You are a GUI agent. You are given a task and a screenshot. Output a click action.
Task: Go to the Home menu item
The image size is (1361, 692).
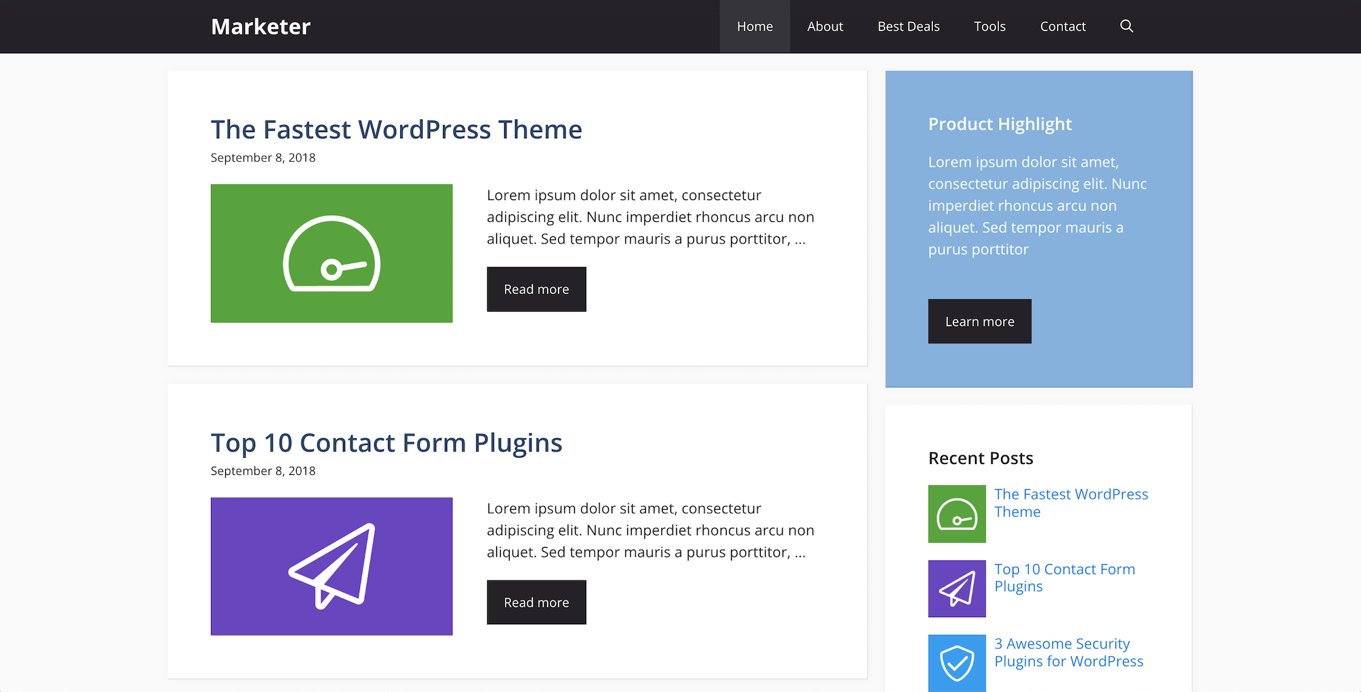(755, 27)
